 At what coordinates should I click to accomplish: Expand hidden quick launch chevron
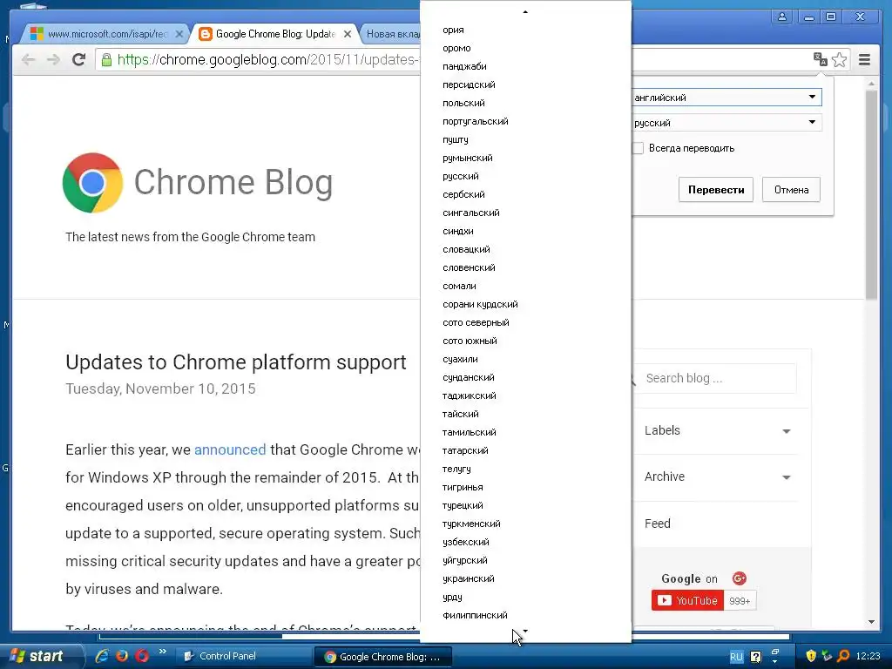point(162,652)
